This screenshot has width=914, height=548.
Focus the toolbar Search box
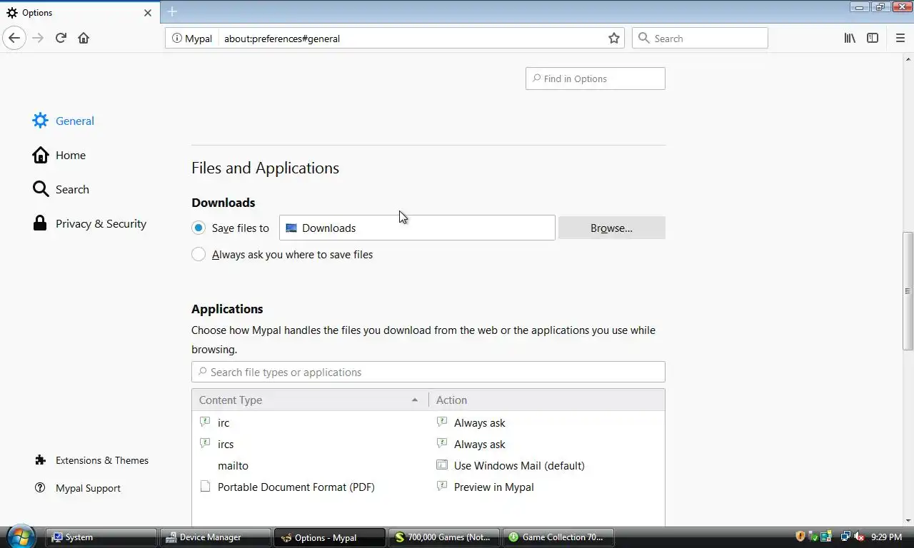(700, 38)
